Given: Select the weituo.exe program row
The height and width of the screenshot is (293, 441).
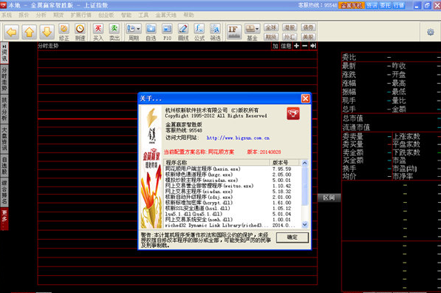Looking at the screenshot, I should tap(232, 186).
